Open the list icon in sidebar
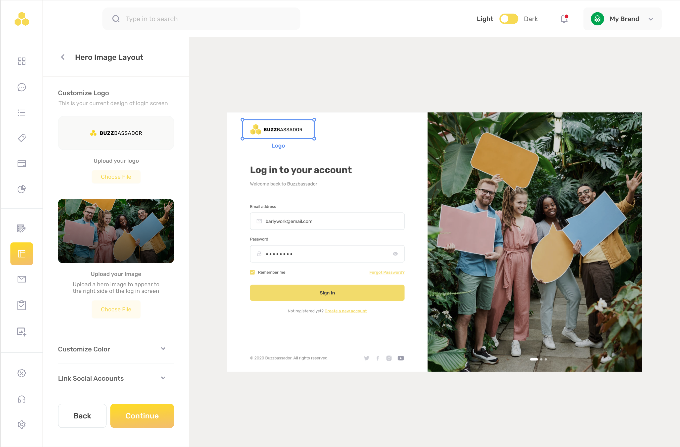This screenshot has height=447, width=680. point(22,113)
